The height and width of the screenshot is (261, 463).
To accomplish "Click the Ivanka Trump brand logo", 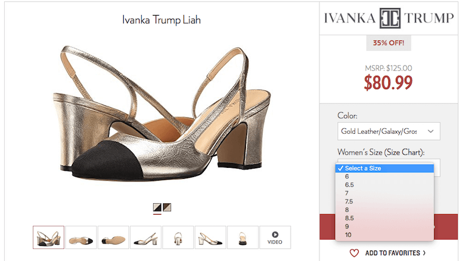I will point(388,18).
